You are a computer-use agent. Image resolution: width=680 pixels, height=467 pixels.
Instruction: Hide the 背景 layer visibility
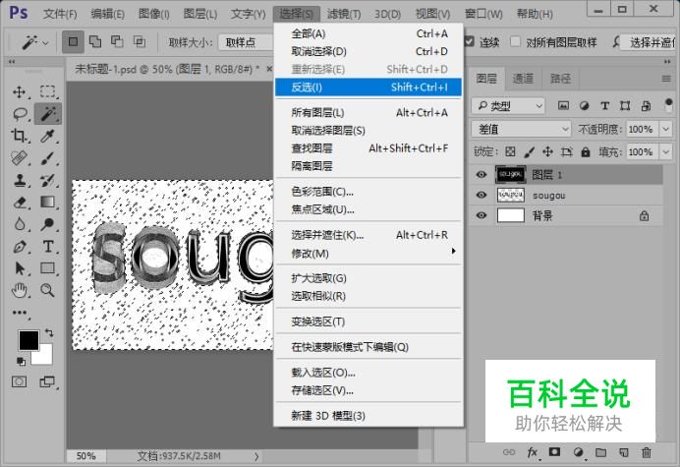point(481,215)
